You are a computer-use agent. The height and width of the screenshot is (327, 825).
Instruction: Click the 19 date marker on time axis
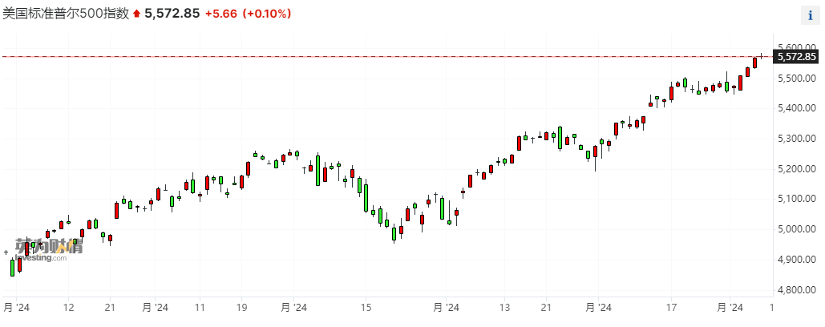point(241,307)
